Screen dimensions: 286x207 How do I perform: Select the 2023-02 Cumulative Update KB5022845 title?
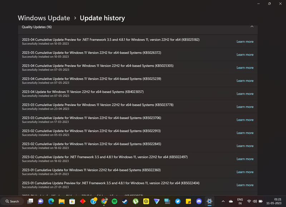(92, 144)
